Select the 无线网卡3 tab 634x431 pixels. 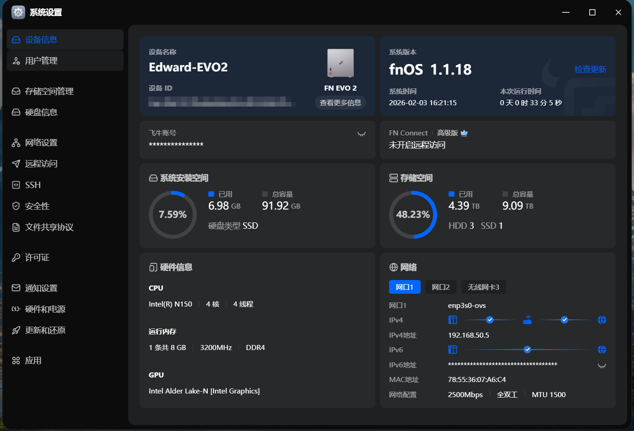pyautogui.click(x=483, y=287)
